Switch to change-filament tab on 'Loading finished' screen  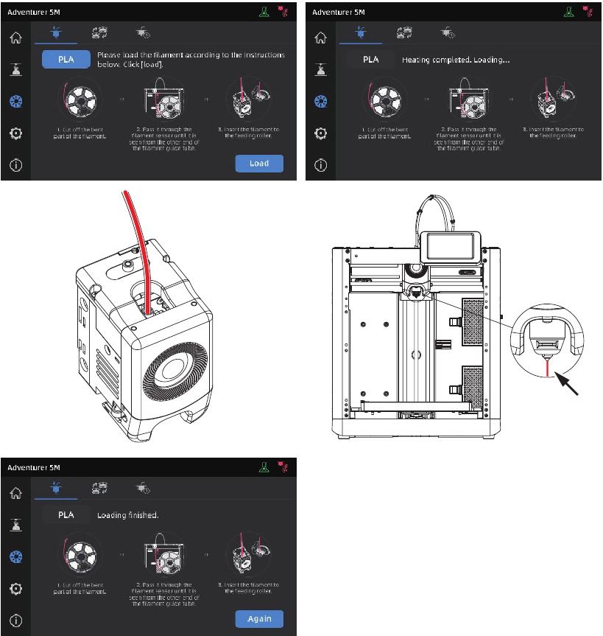point(99,488)
